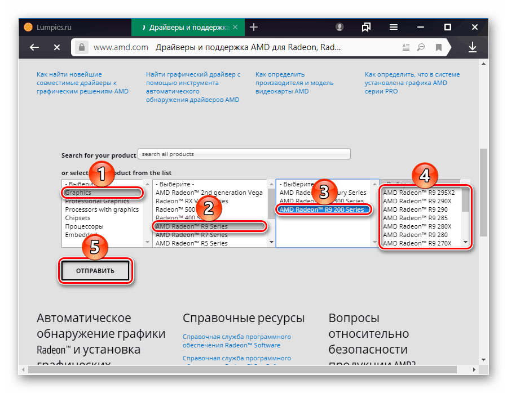Click page vertical scrollbar down arrow
The height and width of the screenshot is (393, 507).
(x=483, y=359)
